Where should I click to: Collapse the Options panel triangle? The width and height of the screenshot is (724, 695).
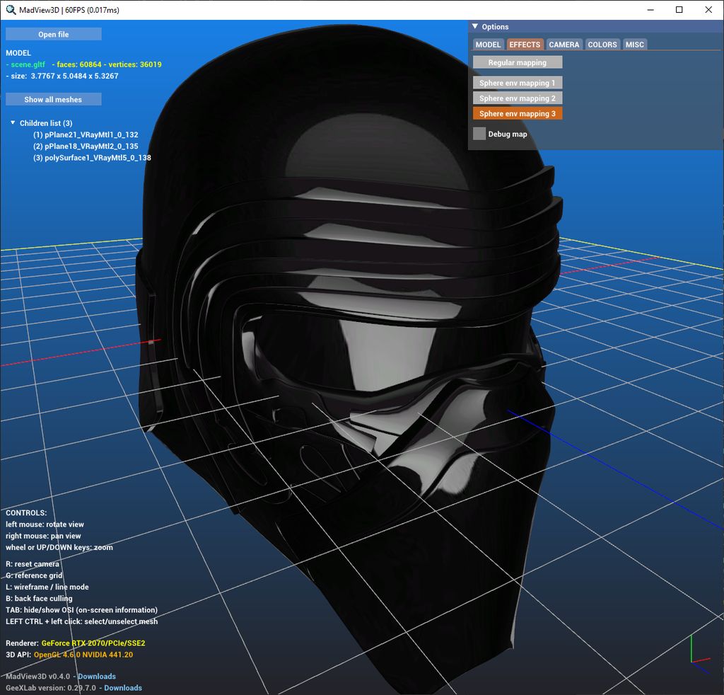[474, 26]
